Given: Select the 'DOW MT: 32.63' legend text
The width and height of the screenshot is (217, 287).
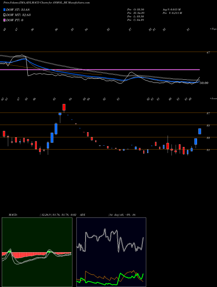Looking at the screenshot, I should coord(18,15).
